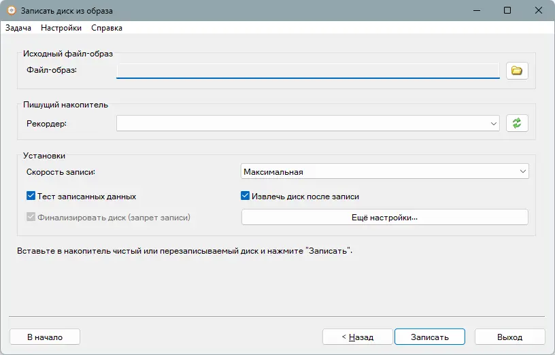Open the Настройки menu
555x355 pixels.
[61, 28]
